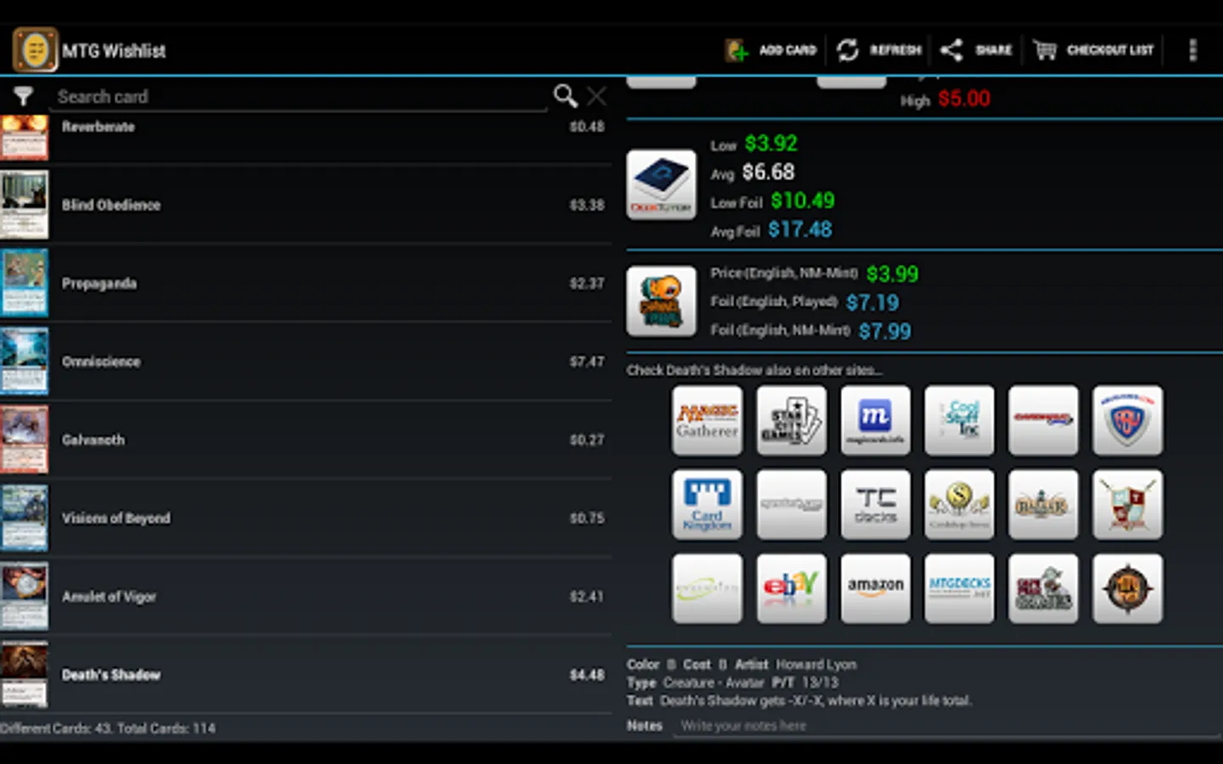This screenshot has height=764, width=1223.
Task: Open Amulet of Vigor card thumbnail
Action: (x=24, y=597)
